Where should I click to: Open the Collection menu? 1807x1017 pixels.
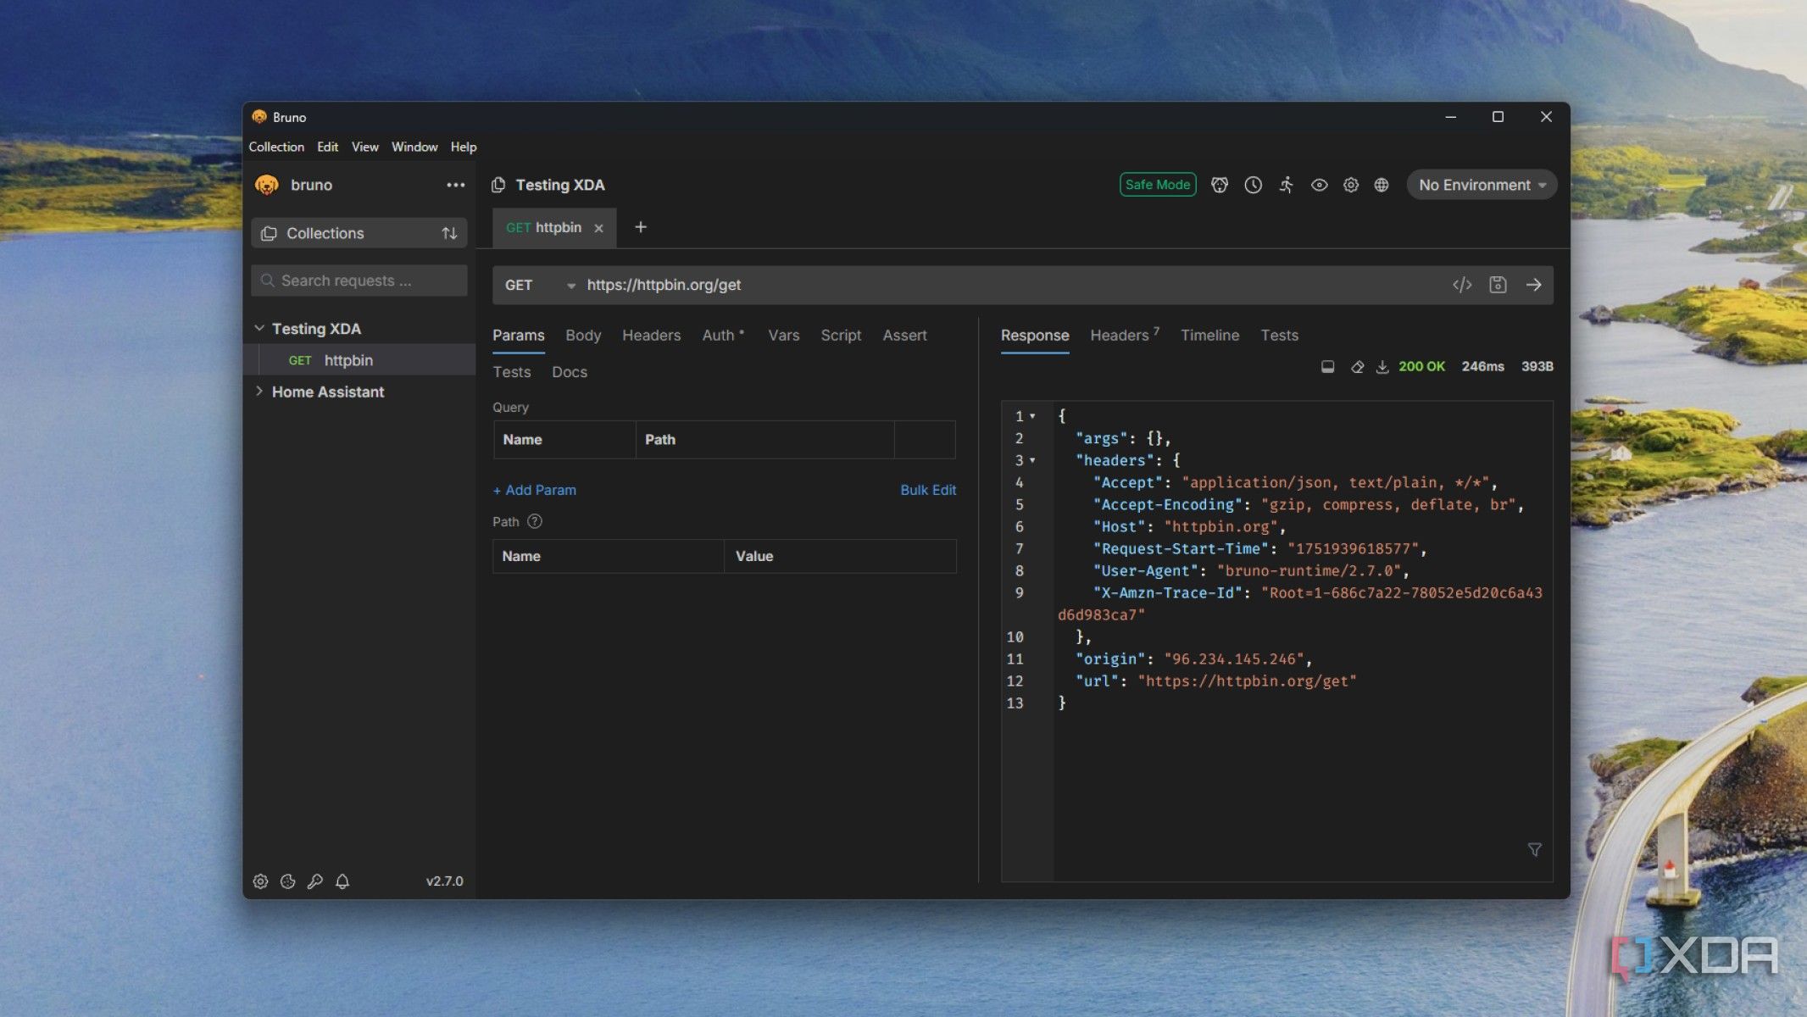pos(276,147)
